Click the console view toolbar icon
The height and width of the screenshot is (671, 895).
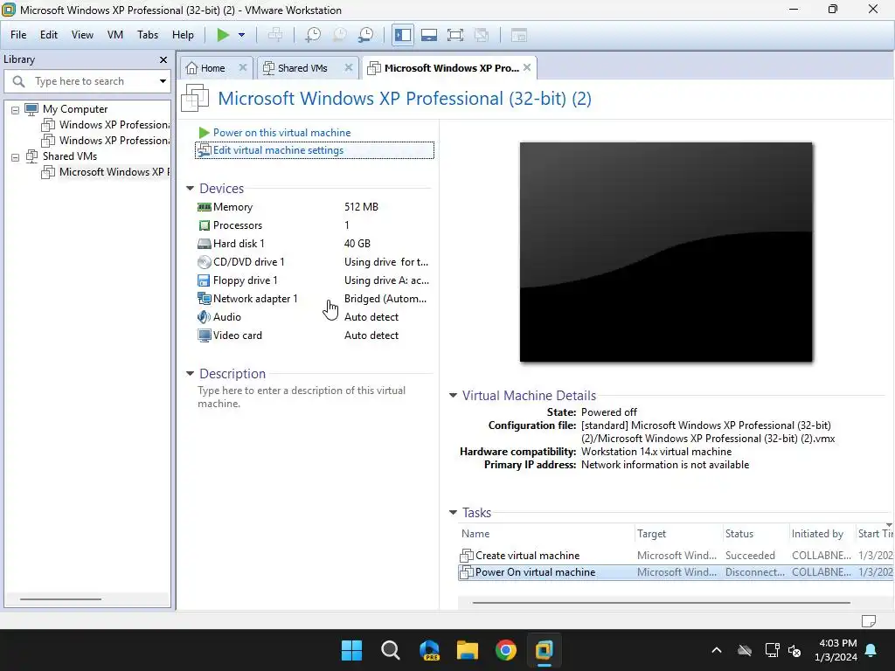tap(519, 35)
